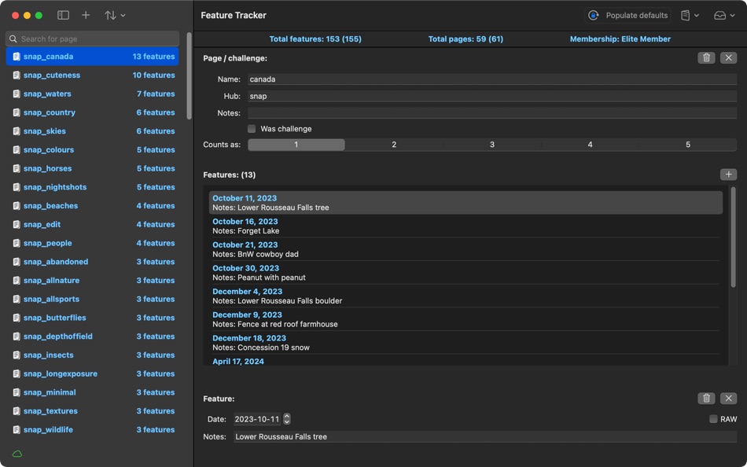Screen dimensions: 747x467
Task: Click the date stepper for 2023-10-11
Action: point(286,419)
